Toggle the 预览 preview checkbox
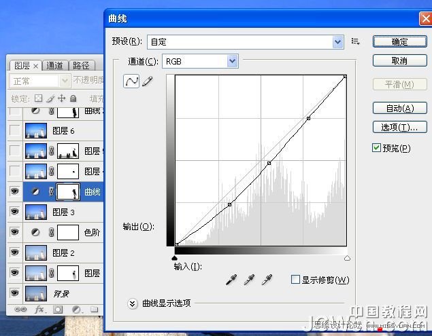 [x=377, y=148]
